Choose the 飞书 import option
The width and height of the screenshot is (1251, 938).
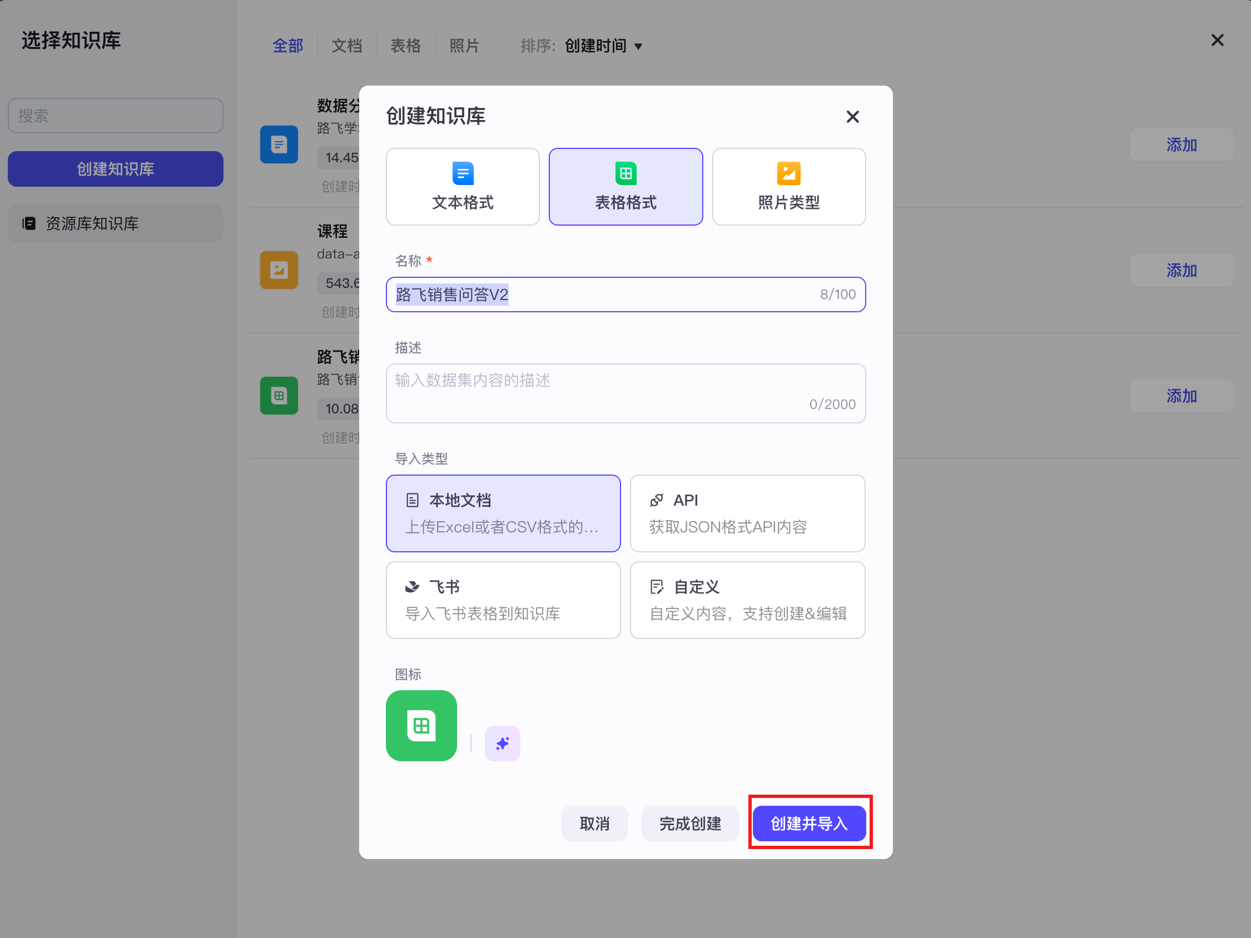coord(503,600)
